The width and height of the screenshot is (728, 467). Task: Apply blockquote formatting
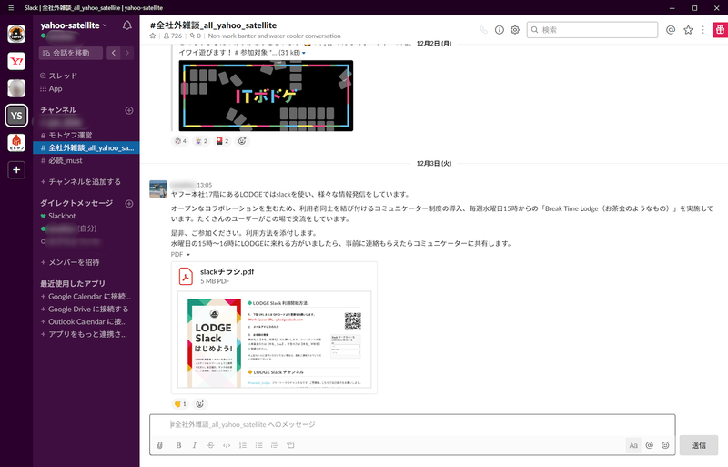click(x=275, y=445)
